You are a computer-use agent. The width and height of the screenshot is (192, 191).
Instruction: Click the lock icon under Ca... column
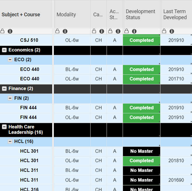click(94, 31)
